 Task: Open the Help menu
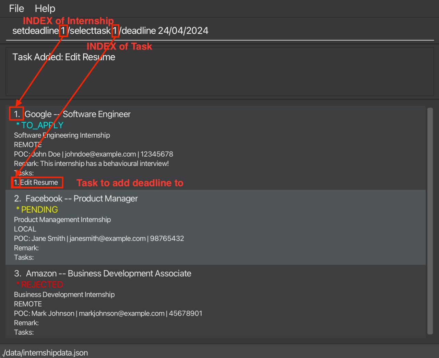[45, 9]
